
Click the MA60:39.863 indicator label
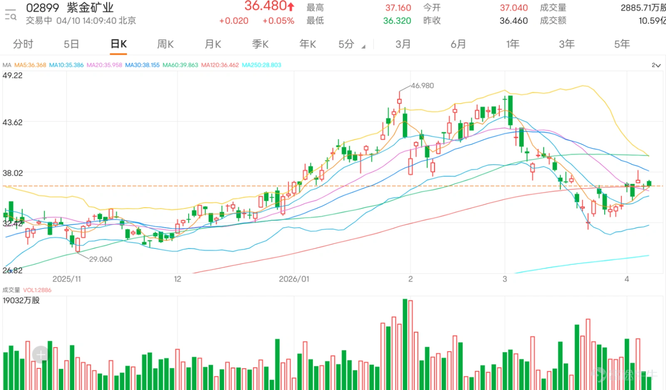pos(180,65)
